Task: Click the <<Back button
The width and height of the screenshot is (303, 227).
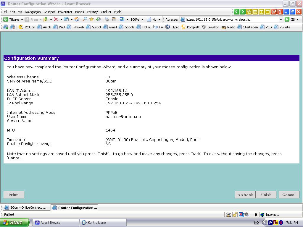Action: tap(245, 194)
